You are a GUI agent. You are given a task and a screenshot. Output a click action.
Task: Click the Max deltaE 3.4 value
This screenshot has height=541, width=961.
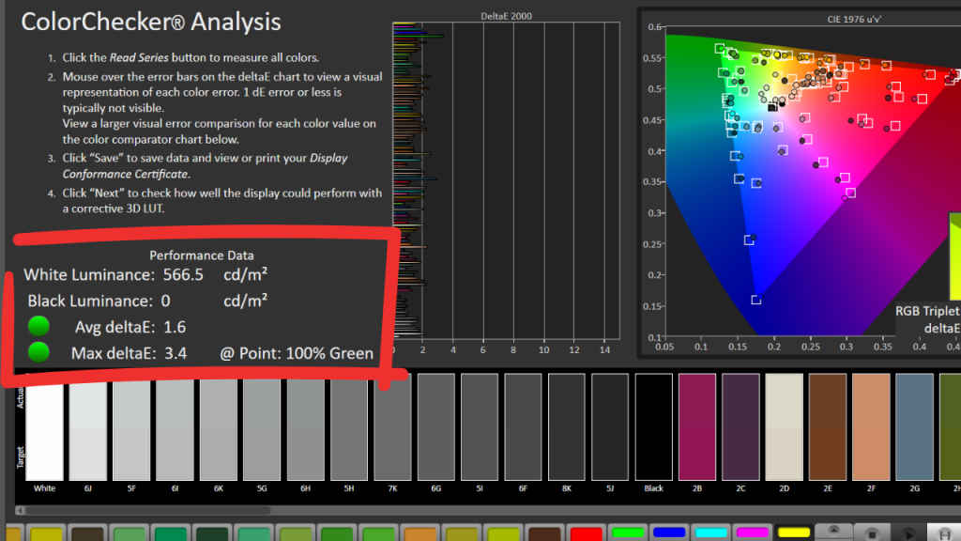(x=175, y=353)
